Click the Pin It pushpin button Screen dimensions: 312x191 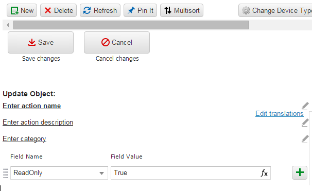(x=140, y=10)
